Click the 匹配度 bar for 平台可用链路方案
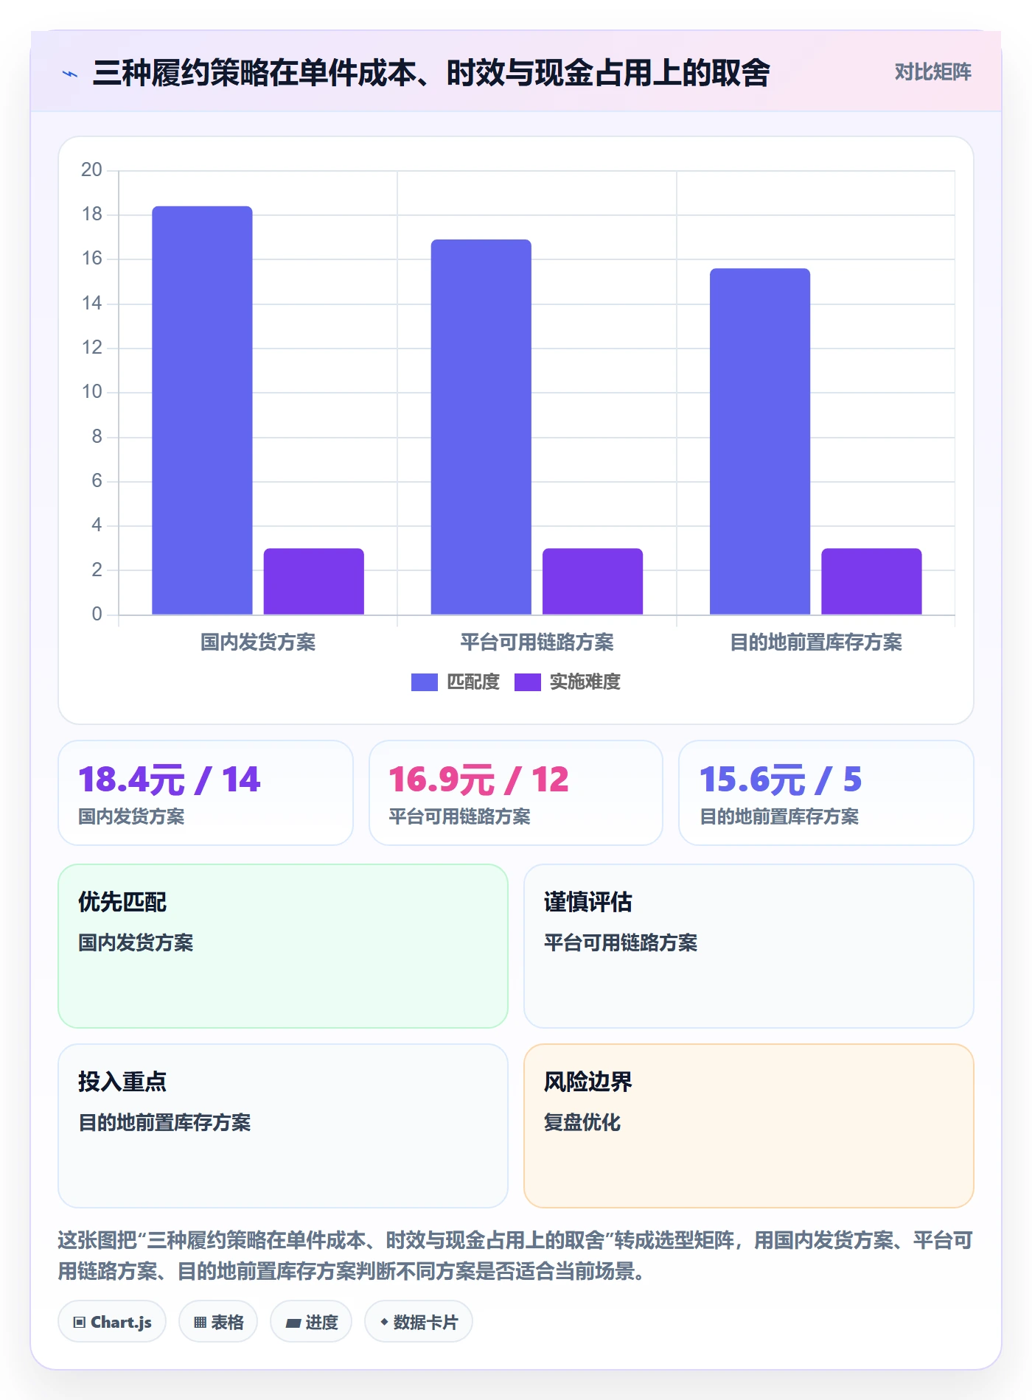The image size is (1032, 1400). (x=481, y=427)
